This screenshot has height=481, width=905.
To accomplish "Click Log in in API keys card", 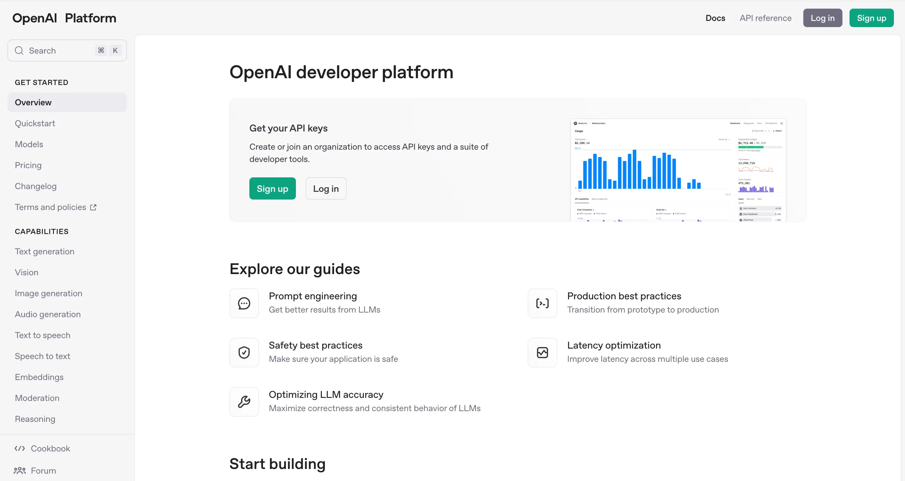I will click(x=326, y=188).
